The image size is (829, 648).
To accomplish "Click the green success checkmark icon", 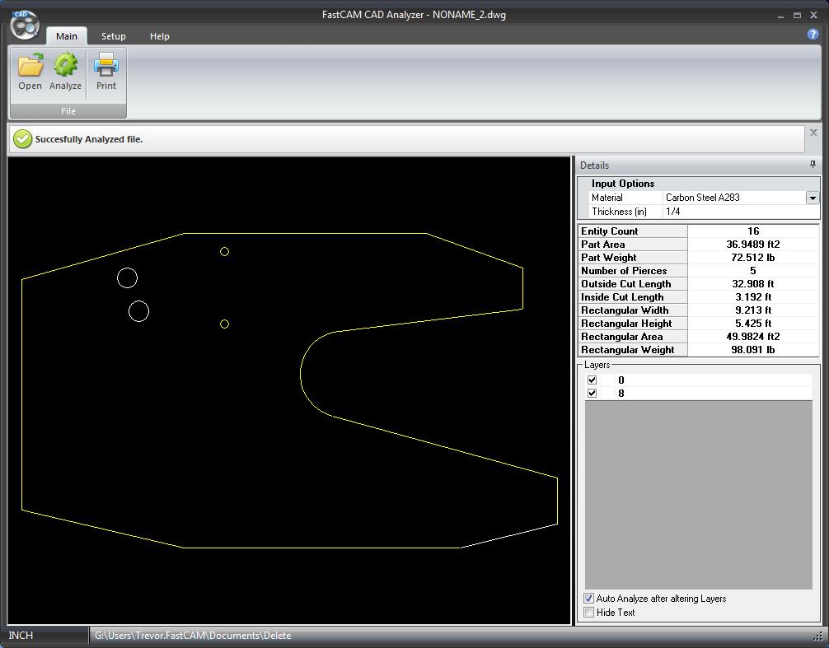I will coord(23,139).
